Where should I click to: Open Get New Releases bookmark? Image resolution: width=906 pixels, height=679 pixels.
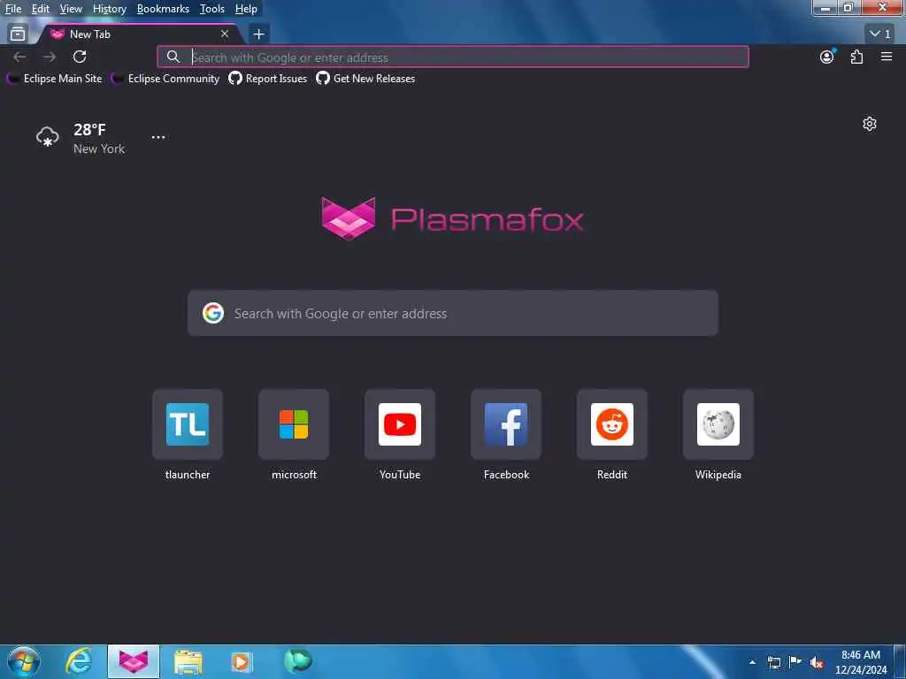(365, 79)
